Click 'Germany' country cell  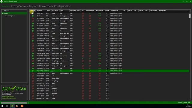point(54,93)
